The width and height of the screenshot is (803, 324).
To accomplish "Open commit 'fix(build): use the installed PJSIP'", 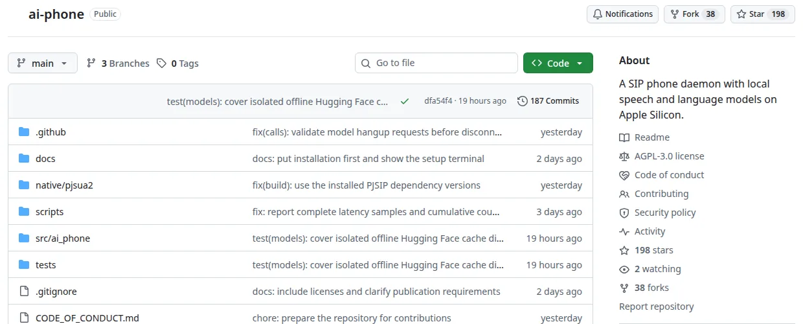I will pyautogui.click(x=367, y=185).
